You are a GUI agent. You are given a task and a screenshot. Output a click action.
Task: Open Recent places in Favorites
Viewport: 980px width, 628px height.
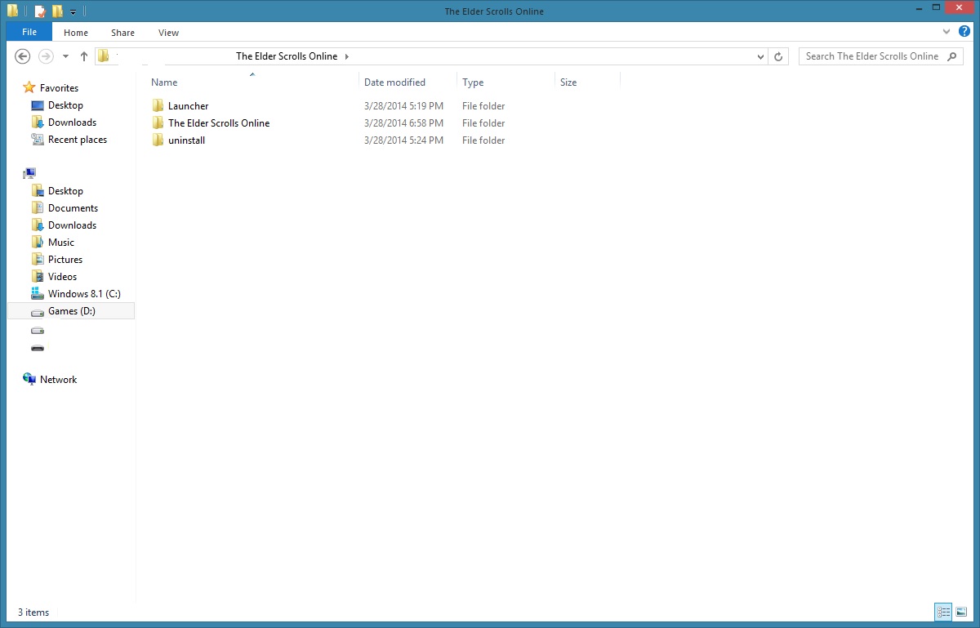(x=77, y=140)
